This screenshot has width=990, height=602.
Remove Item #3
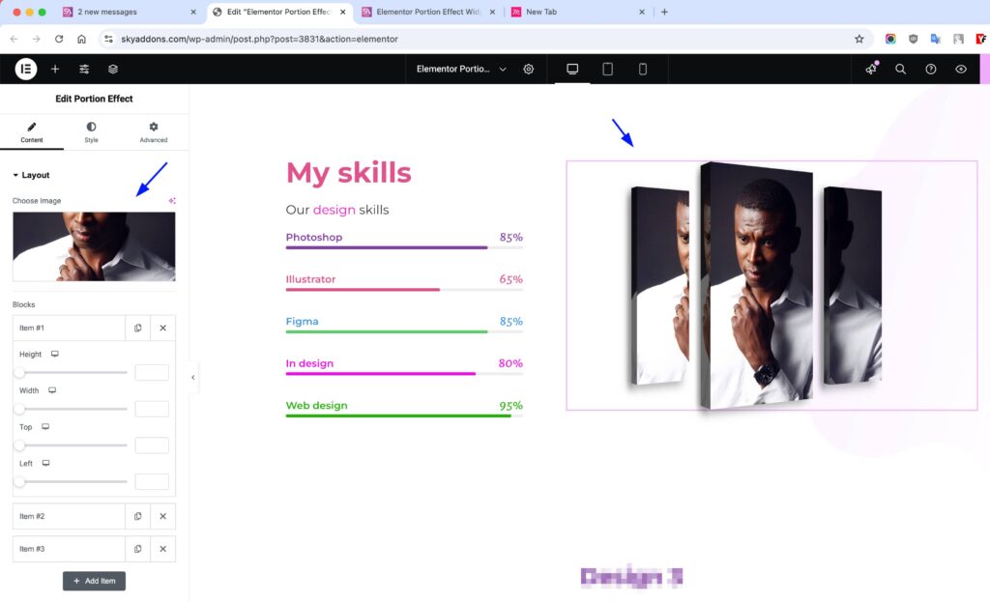click(x=162, y=549)
